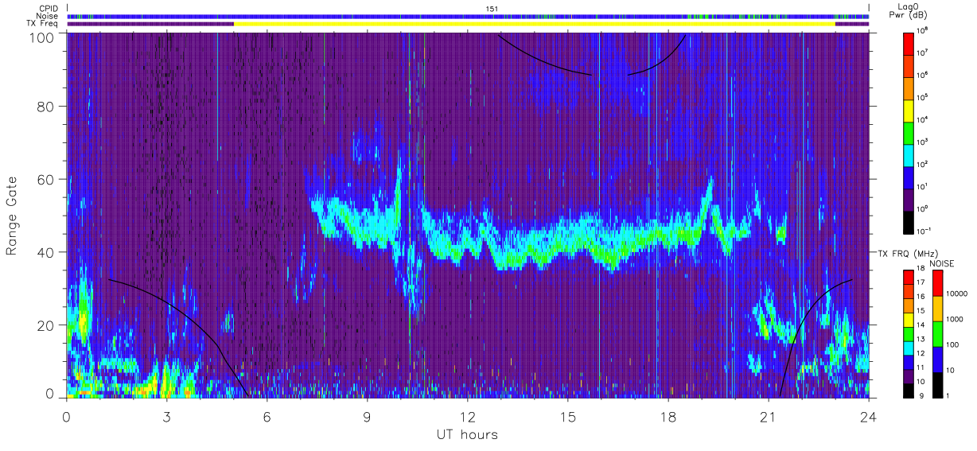Click the 10000 label on the NOISE scale

pyautogui.click(x=956, y=294)
